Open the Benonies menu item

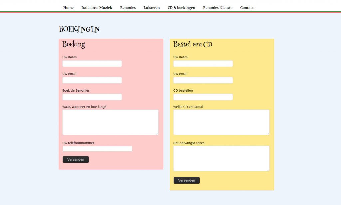128,8
